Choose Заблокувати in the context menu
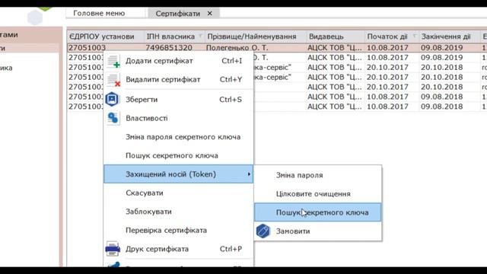 (178, 212)
